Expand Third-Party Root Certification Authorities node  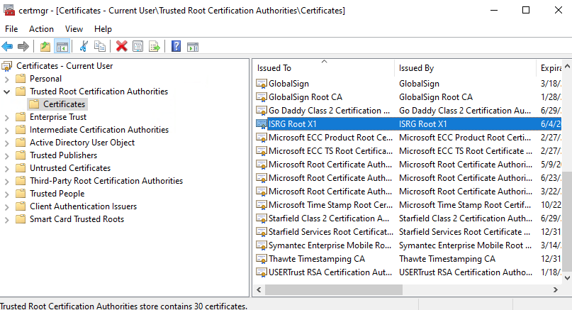6,181
